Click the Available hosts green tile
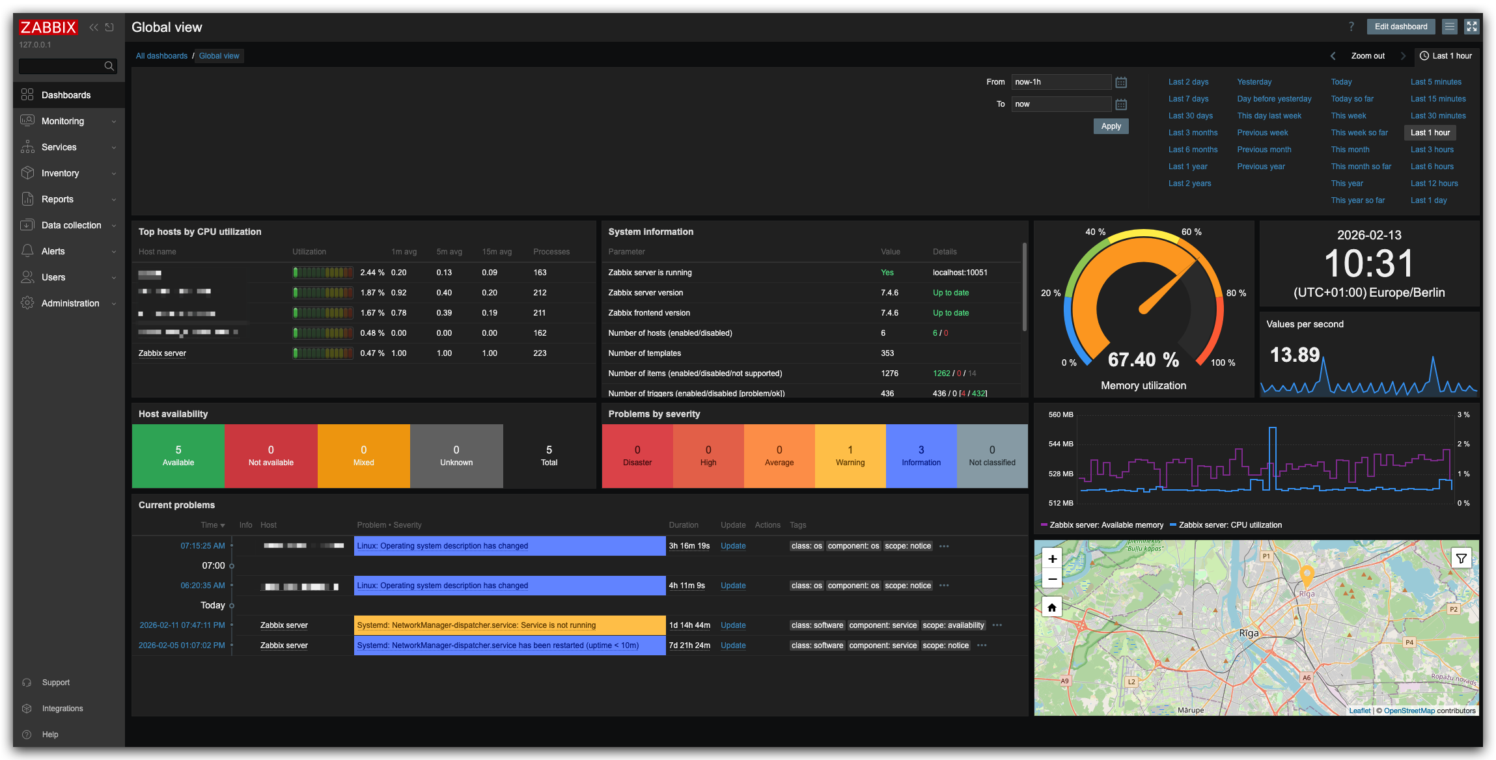 point(178,456)
